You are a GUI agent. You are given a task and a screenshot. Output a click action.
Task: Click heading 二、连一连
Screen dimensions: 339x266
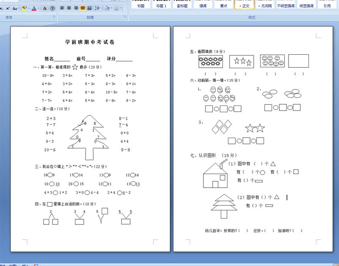tap(52, 109)
